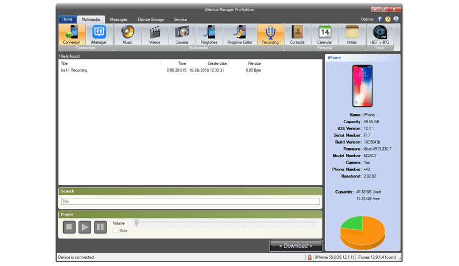This screenshot has height=266, width=459.
Task: Open help via the yellow question mark icon
Action: (x=388, y=19)
